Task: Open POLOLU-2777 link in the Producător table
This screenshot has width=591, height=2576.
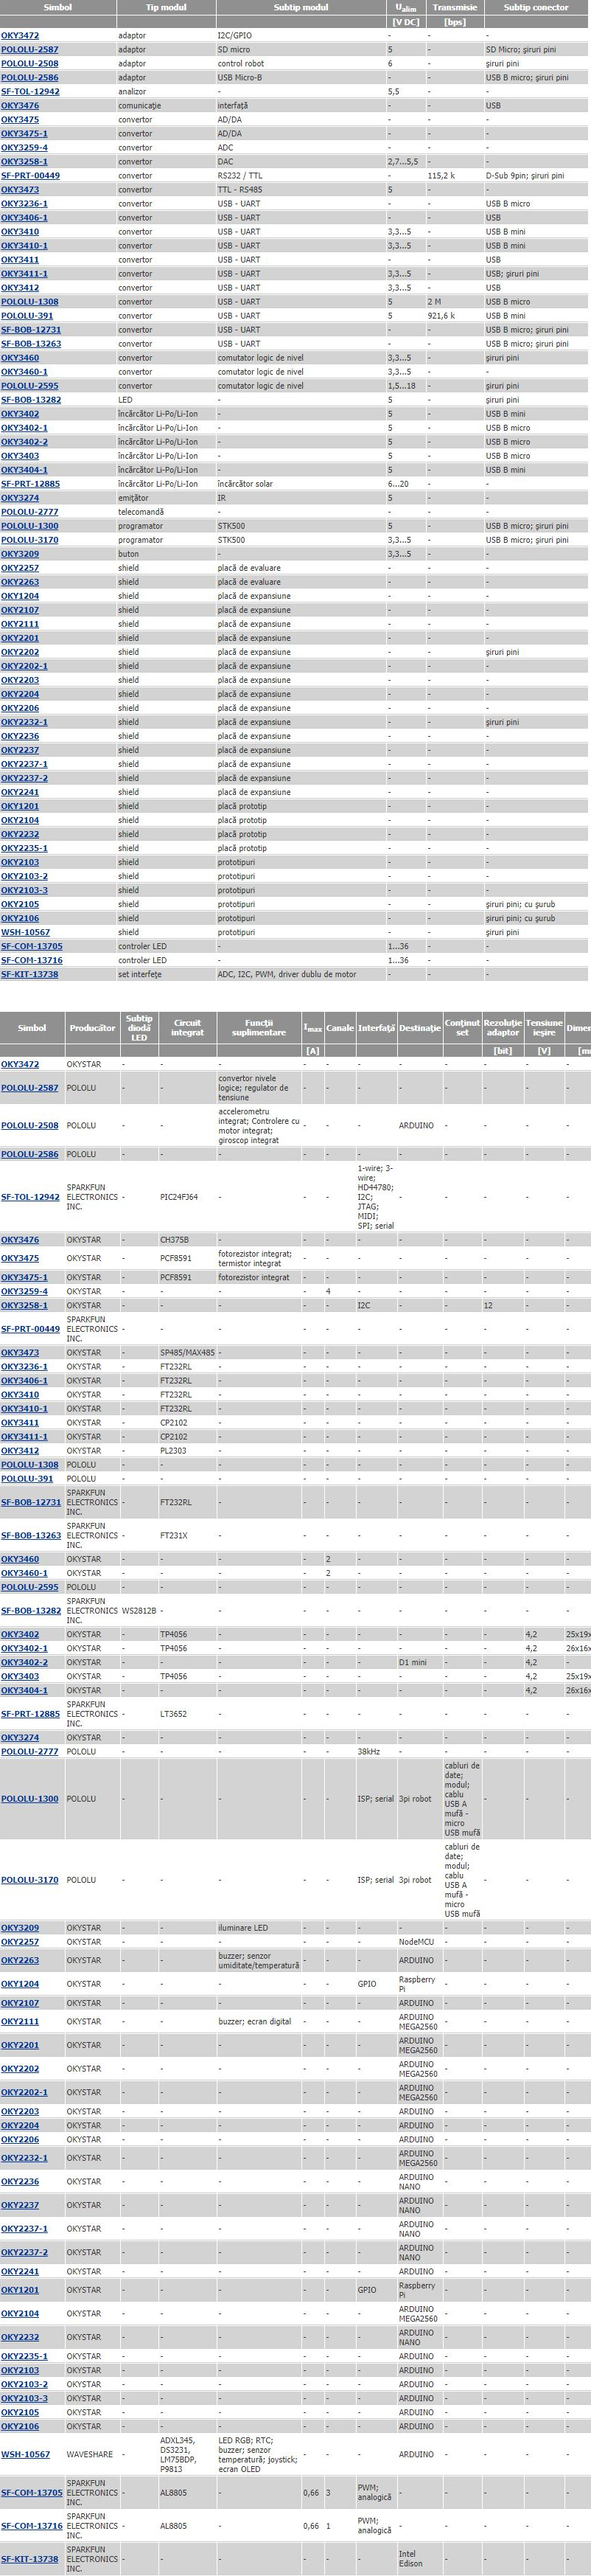Action: 30,1751
